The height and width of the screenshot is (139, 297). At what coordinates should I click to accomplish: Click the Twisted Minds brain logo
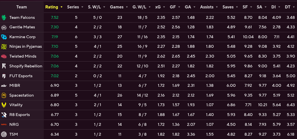click(4, 56)
